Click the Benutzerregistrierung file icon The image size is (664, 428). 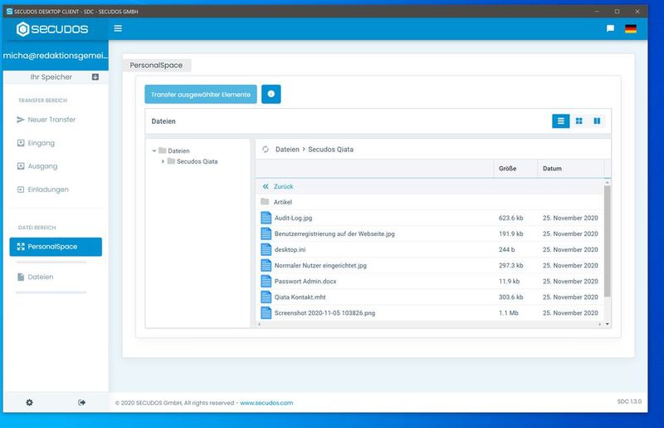(266, 234)
